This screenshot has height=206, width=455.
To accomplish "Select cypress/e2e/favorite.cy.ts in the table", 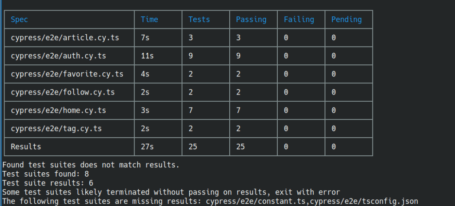I will pos(67,74).
